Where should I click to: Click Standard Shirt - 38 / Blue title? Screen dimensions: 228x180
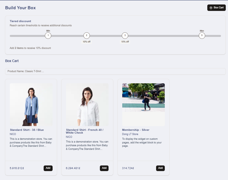pyautogui.click(x=27, y=130)
